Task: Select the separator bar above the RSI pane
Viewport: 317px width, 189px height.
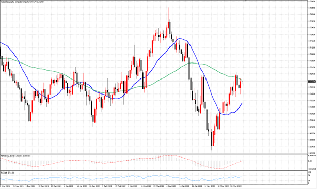Action: (154, 171)
